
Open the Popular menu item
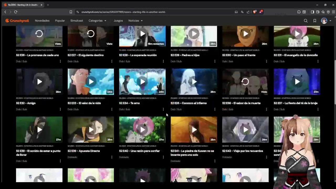(x=60, y=21)
